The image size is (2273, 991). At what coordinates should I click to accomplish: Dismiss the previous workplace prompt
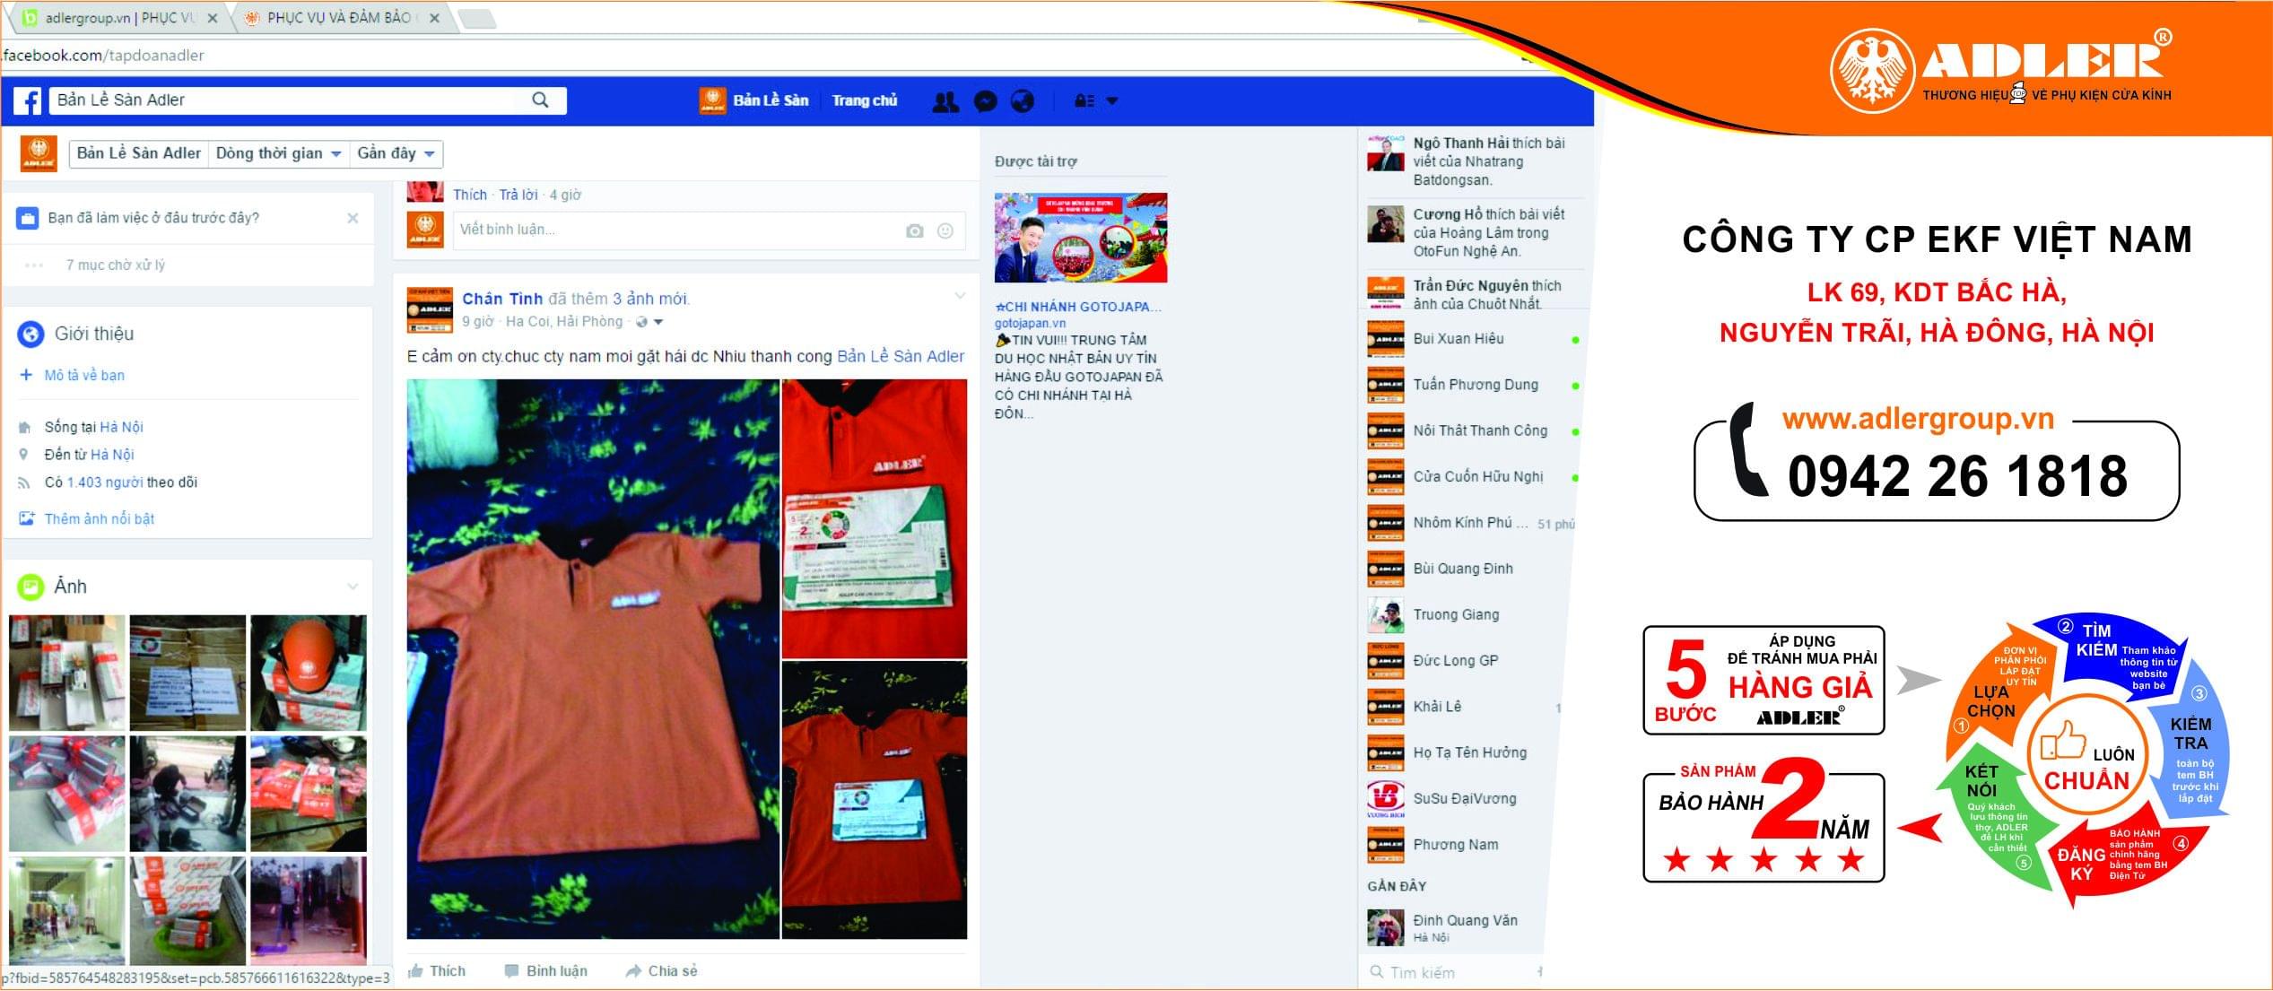(353, 218)
